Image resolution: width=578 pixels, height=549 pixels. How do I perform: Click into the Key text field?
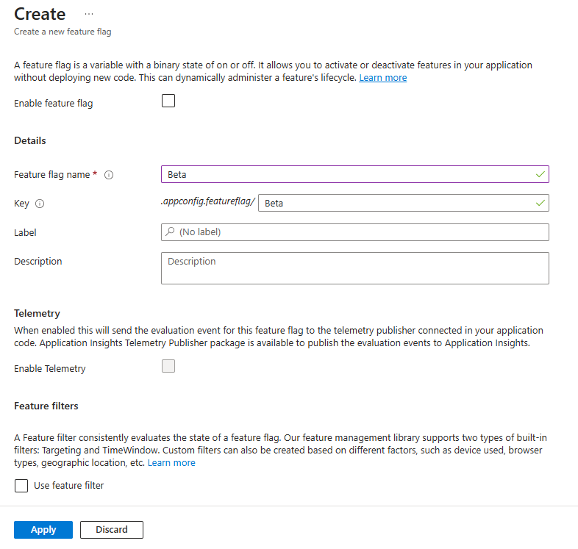click(397, 203)
